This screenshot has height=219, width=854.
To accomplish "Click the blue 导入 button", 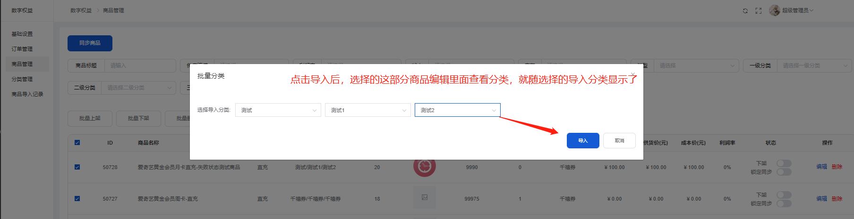I will pyautogui.click(x=583, y=141).
